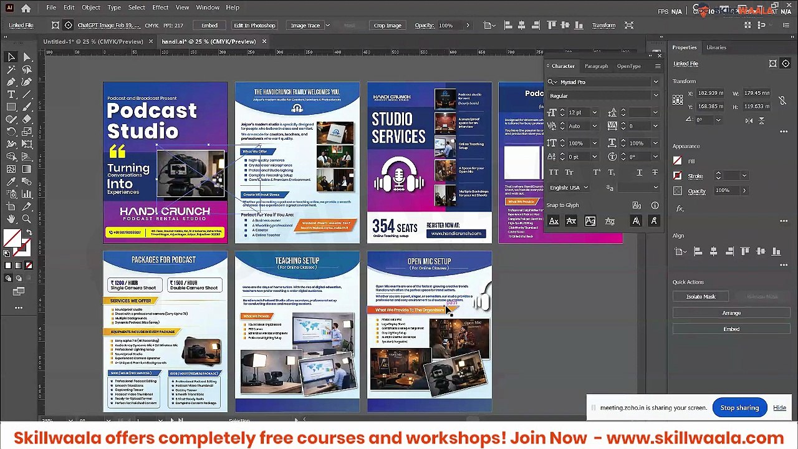Select the Scale tool

(27, 132)
